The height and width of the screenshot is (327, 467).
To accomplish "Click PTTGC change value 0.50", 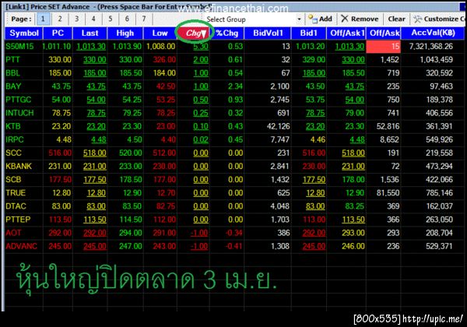I will (x=201, y=100).
